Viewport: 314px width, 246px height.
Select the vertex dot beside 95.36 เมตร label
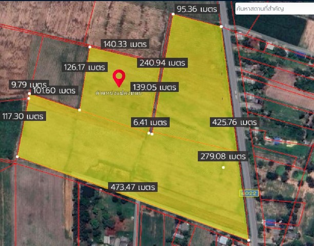pyautogui.click(x=221, y=26)
